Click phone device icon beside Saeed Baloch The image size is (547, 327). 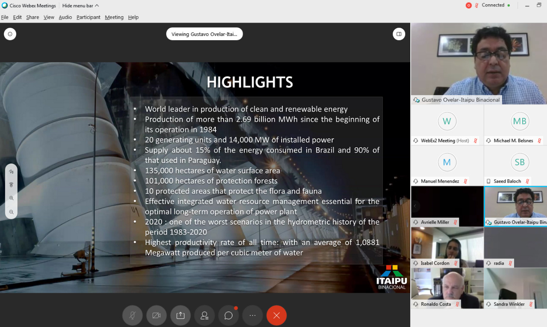tap(488, 181)
